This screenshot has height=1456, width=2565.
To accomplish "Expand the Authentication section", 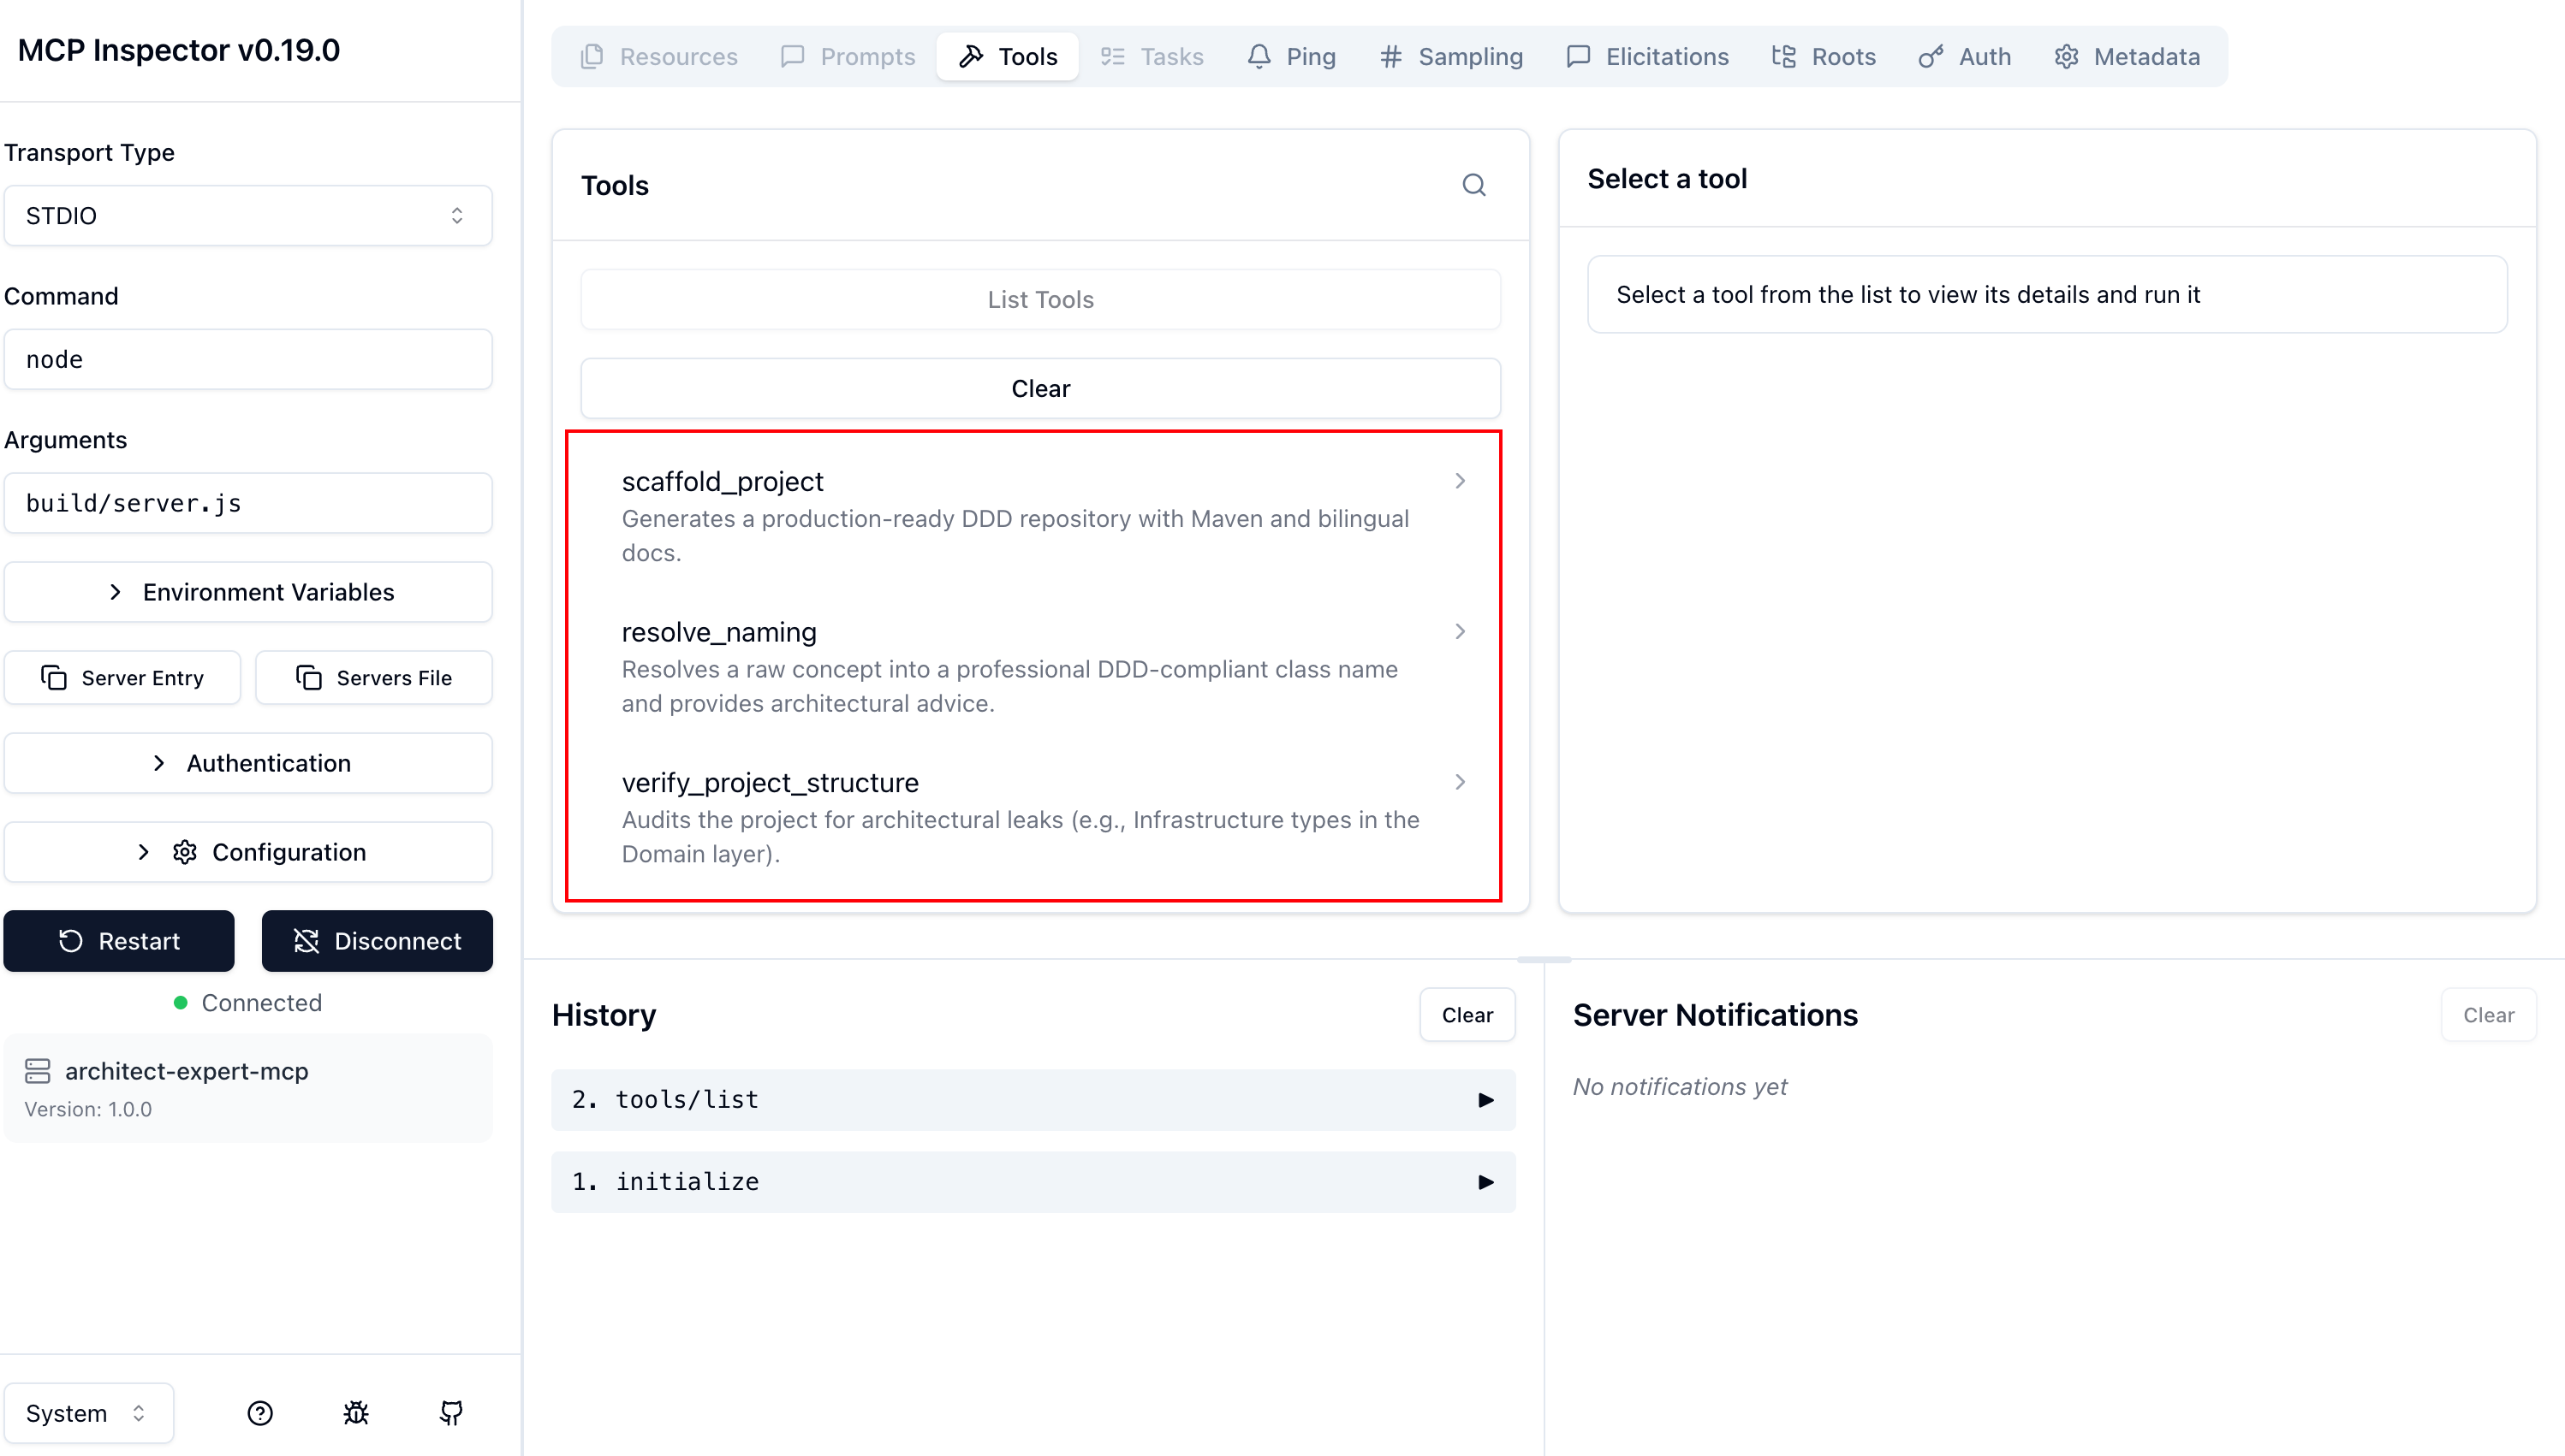I will 248,763.
